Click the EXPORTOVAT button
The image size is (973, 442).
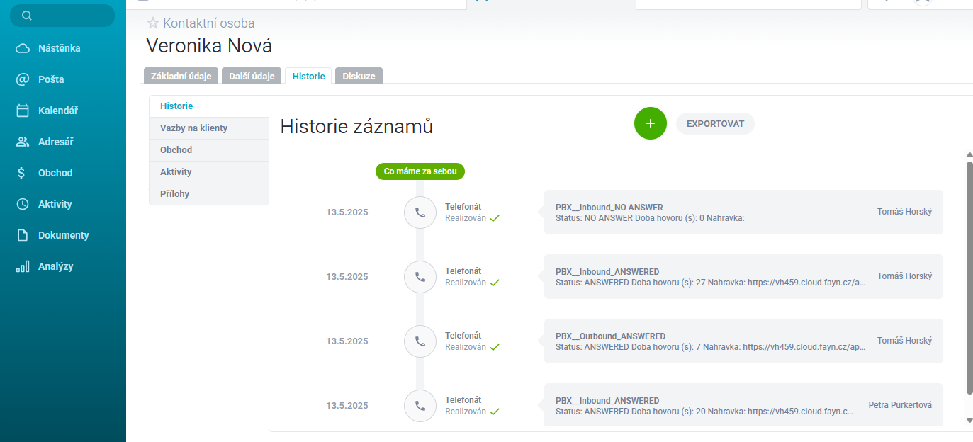click(x=715, y=123)
